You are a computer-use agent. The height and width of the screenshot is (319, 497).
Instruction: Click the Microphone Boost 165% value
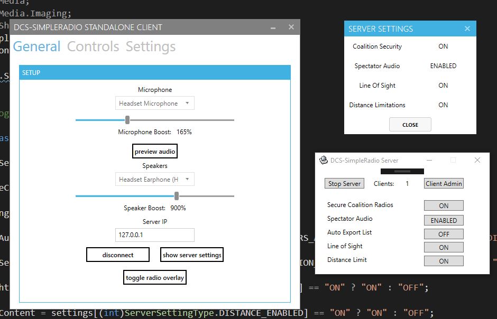(184, 132)
